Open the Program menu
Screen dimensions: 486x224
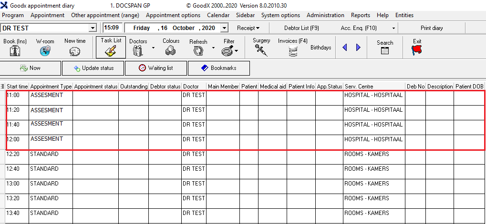13,15
